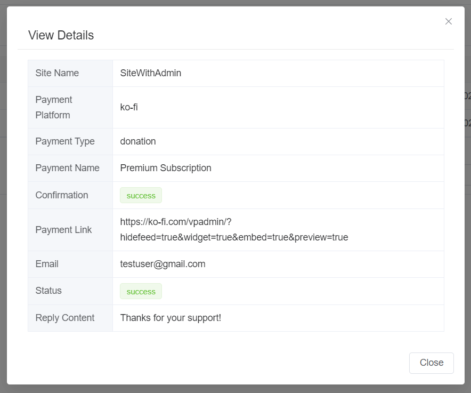Select the Premium Subscription payment name
Screen dimensions: 471x393
(x=165, y=167)
